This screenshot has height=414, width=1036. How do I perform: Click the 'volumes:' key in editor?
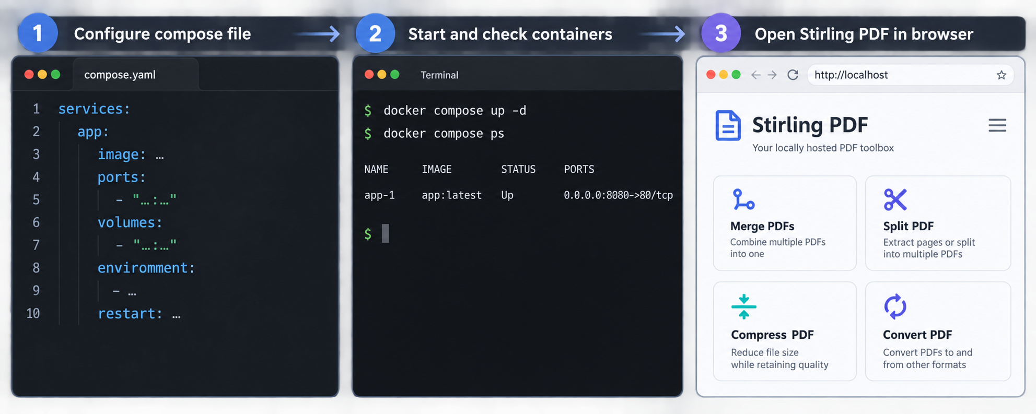(130, 222)
